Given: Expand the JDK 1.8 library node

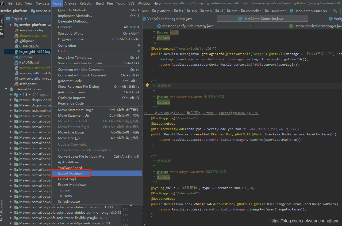Looking at the screenshot, I should click(11, 95).
